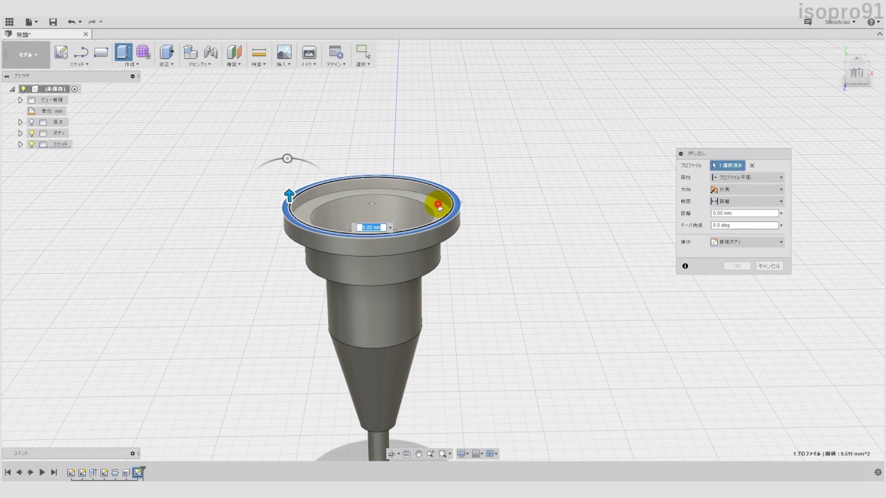Redo the last undone action
Image resolution: width=886 pixels, height=498 pixels.
[92, 22]
